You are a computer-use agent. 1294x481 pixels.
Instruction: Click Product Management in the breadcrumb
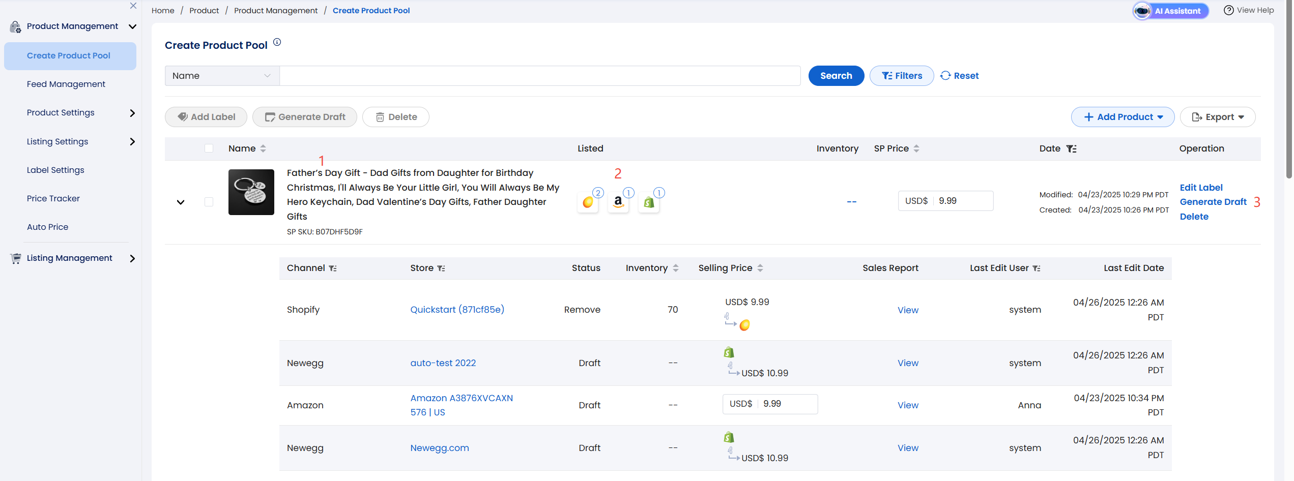[x=276, y=10]
